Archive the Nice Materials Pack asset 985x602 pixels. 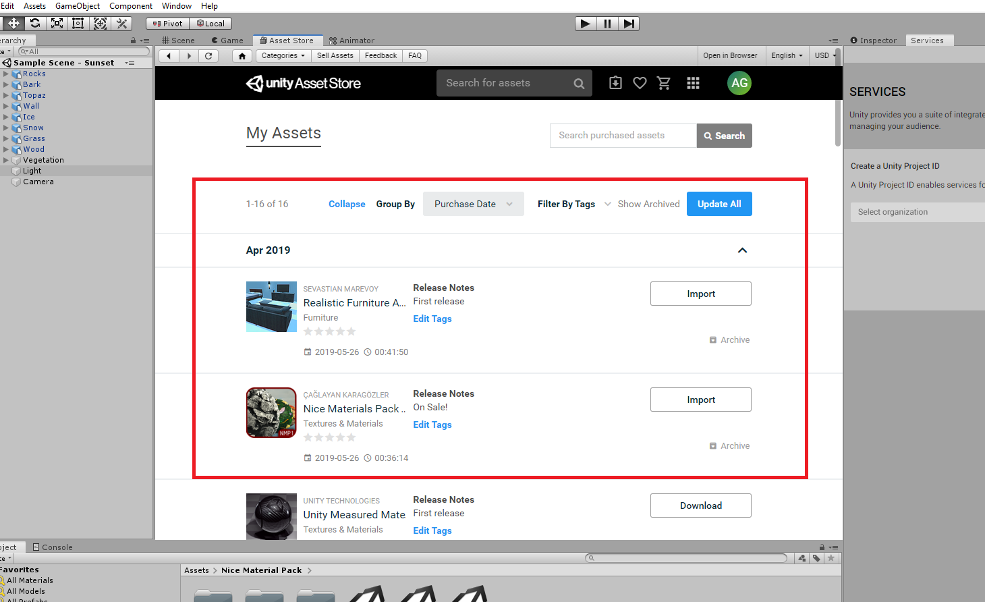pyautogui.click(x=729, y=445)
